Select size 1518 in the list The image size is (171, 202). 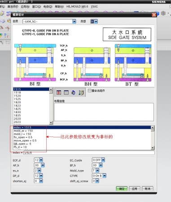[x=31, y=92]
